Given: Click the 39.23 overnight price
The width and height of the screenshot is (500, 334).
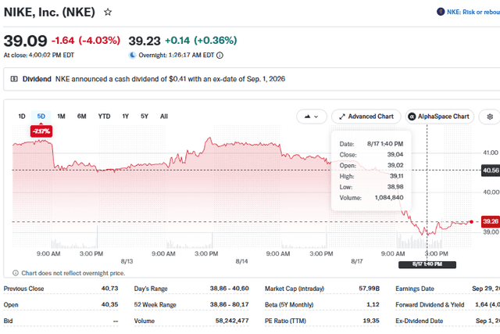Looking at the screenshot, I should [x=145, y=41].
